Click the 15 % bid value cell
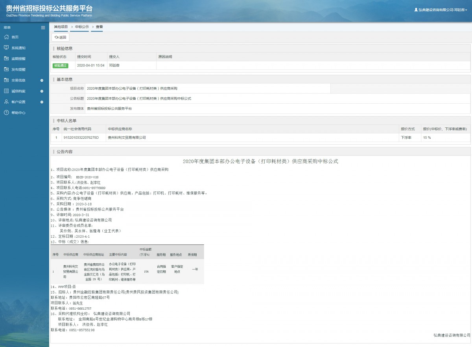 coord(427,138)
